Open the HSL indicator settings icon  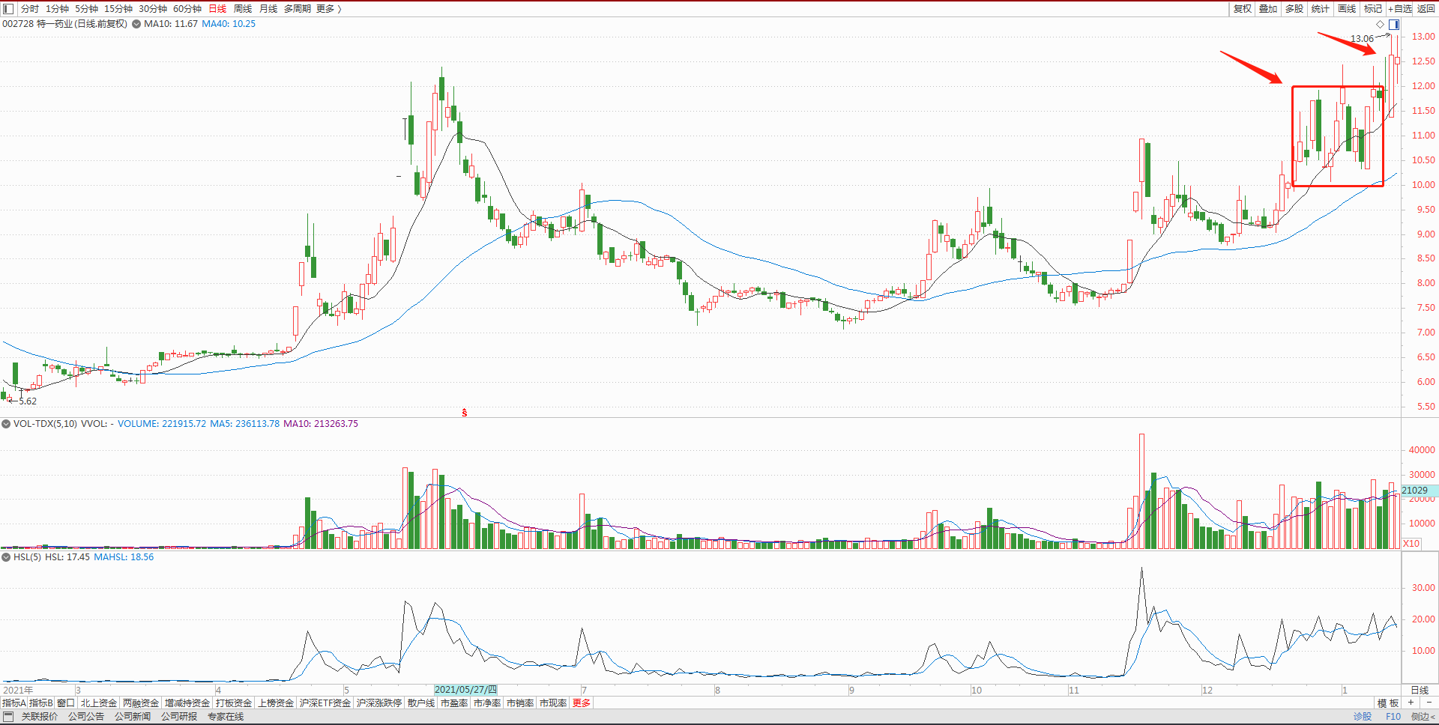coord(6,557)
